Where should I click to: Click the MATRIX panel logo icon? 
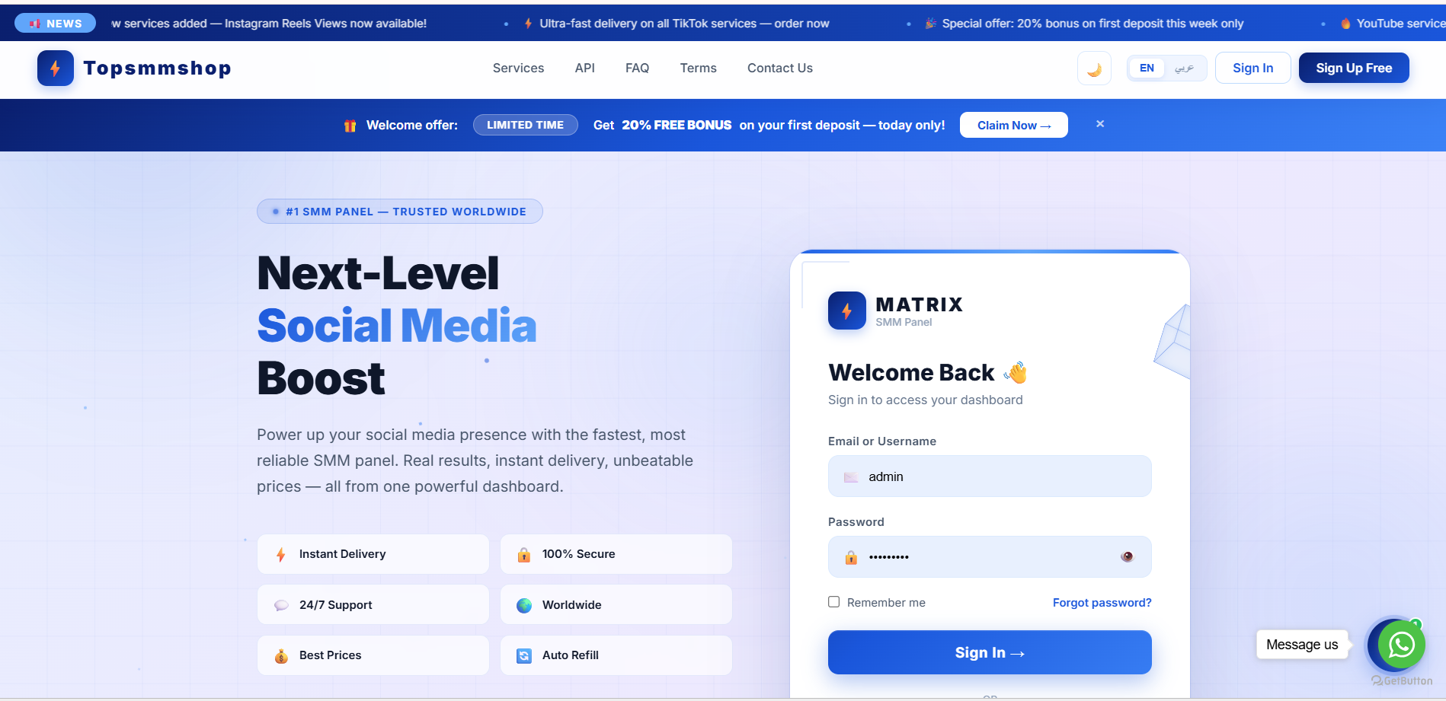[846, 311]
